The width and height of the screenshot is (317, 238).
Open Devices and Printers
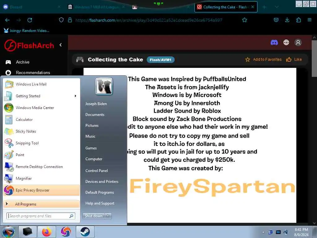click(x=102, y=182)
